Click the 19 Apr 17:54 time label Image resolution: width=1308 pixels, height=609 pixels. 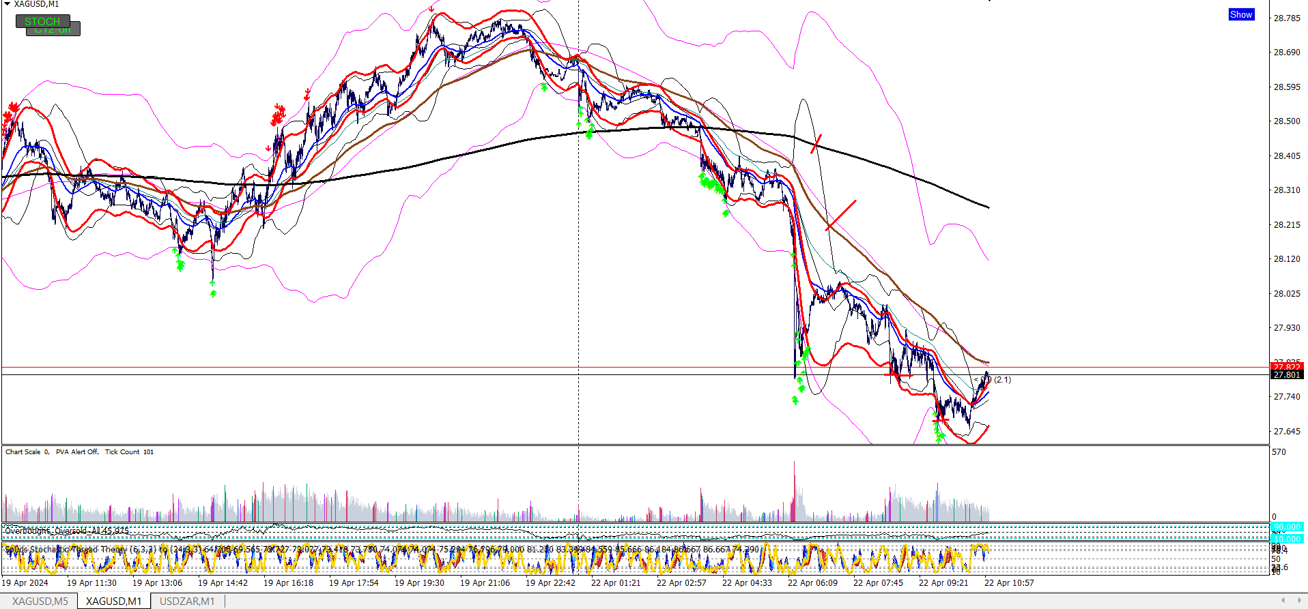[354, 582]
